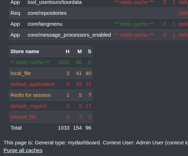188x156 pixels.
Task: Open the Purge all caches link
Action: [23, 150]
